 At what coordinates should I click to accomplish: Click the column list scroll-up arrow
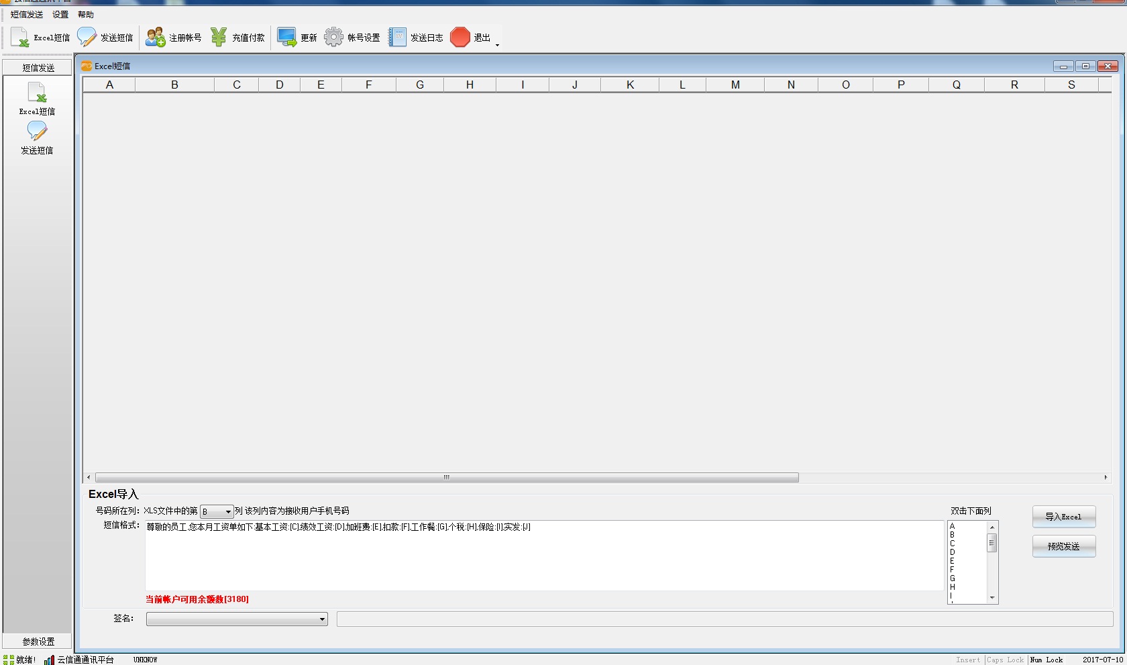[x=992, y=527]
